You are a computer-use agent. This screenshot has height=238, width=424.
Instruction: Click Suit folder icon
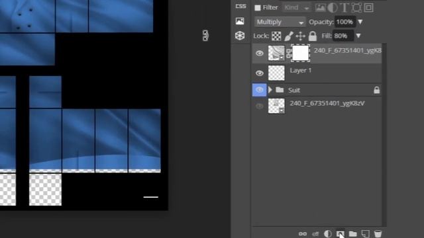pyautogui.click(x=280, y=90)
